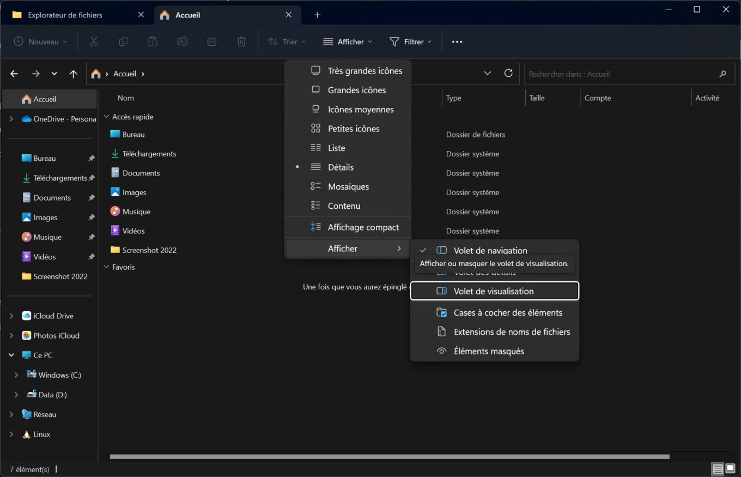Screen dimensions: 741x477
Task: Enable Affichage compact option
Action: click(x=348, y=227)
